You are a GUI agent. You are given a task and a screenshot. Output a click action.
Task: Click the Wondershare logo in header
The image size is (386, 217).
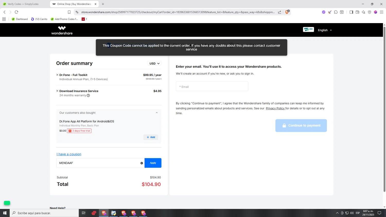pyautogui.click(x=62, y=30)
